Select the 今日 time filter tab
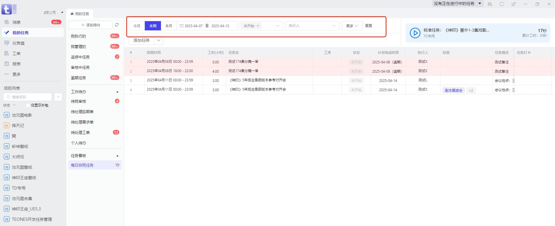The height and width of the screenshot is (226, 555). pos(137,26)
